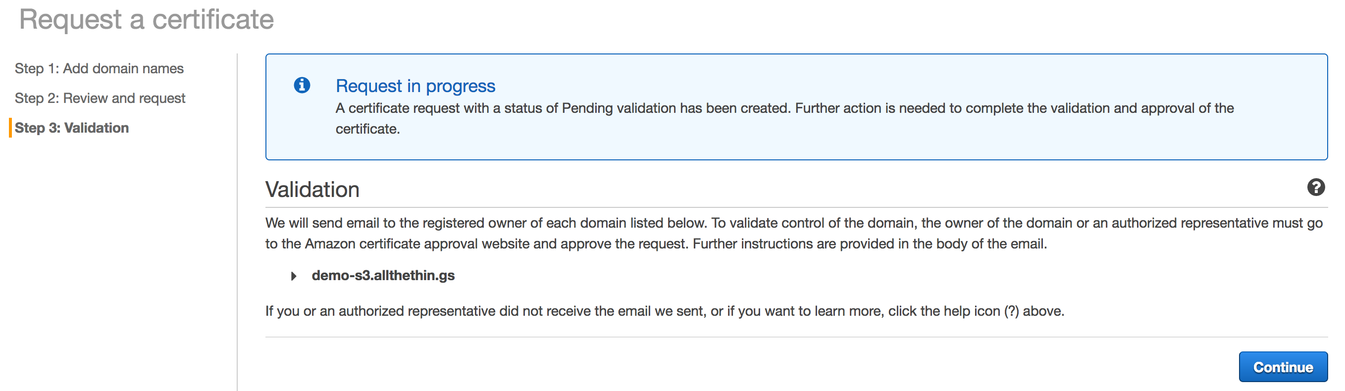Click the word 'certificate.' ending the alert message
1345x391 pixels.
point(367,129)
